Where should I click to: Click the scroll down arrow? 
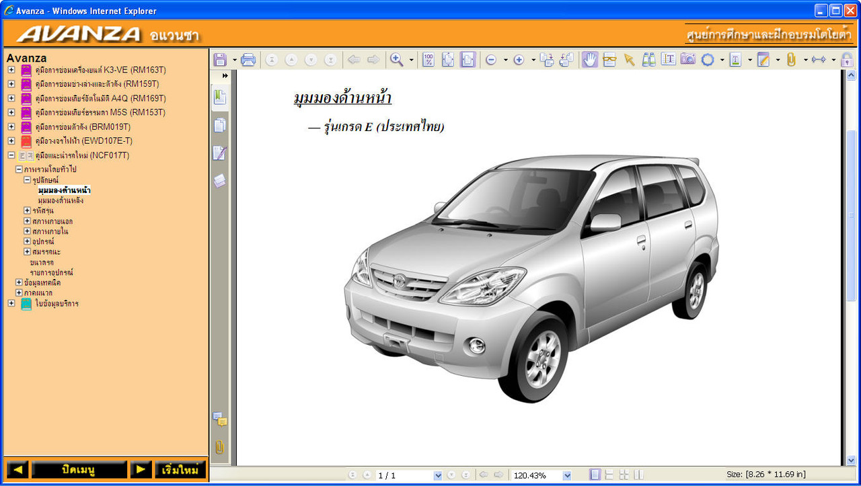coord(851,460)
